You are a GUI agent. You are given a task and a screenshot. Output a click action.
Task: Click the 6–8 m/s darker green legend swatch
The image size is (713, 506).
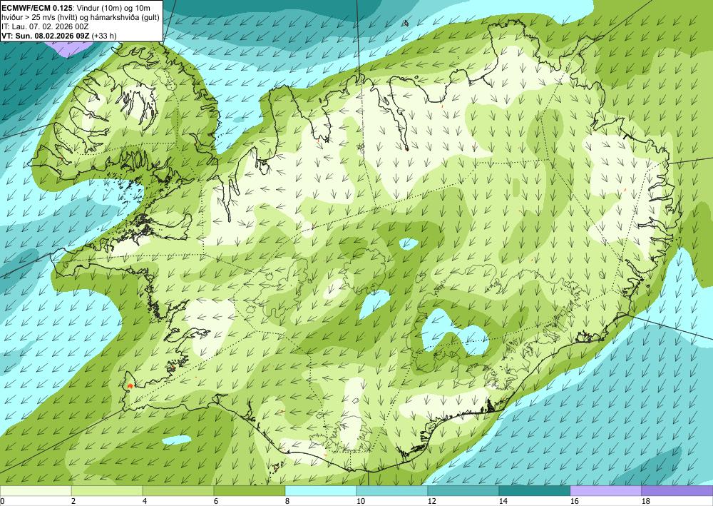click(250, 491)
